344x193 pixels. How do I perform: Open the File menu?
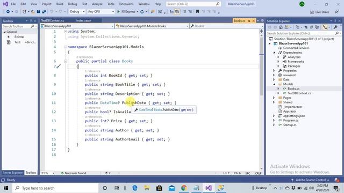click(x=13, y=4)
